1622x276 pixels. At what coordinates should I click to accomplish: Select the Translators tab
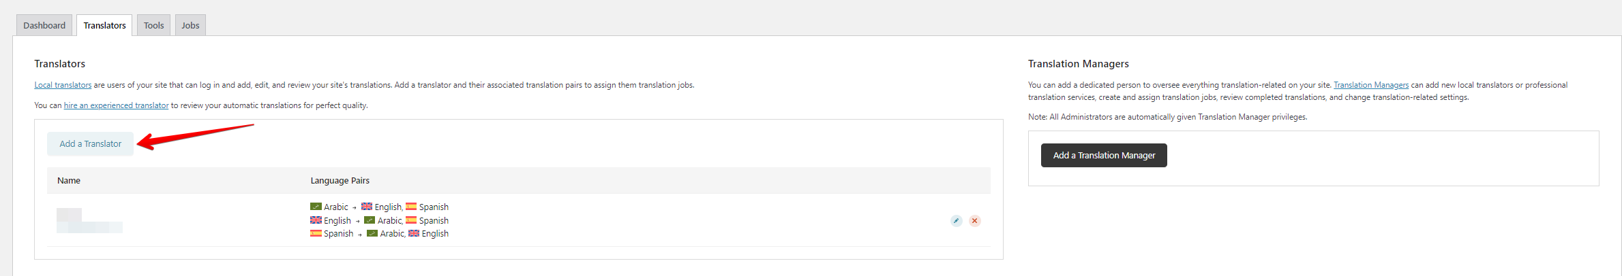pos(104,25)
